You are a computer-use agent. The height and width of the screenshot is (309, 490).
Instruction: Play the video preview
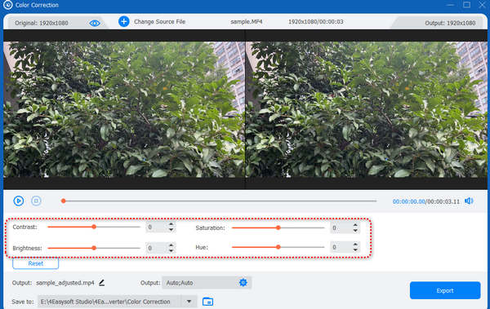[x=19, y=201]
